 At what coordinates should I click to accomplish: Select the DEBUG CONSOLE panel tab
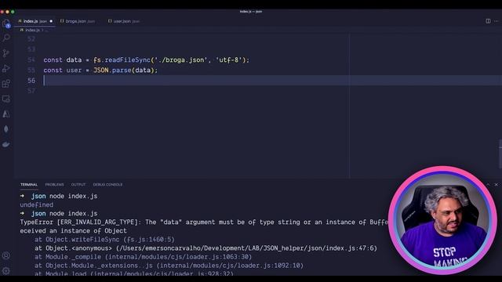click(x=107, y=185)
